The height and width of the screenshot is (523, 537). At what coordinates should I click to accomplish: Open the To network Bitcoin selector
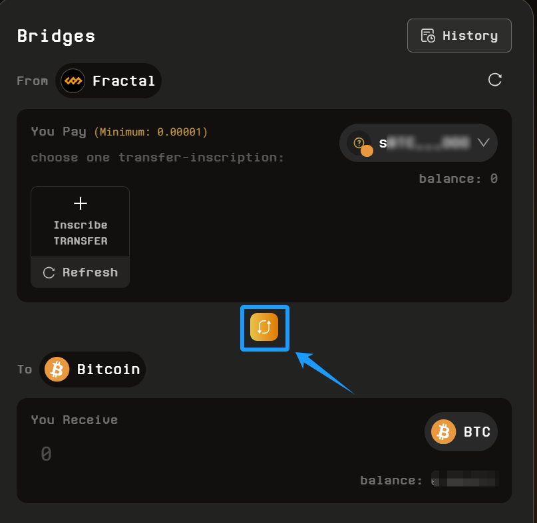pos(92,369)
